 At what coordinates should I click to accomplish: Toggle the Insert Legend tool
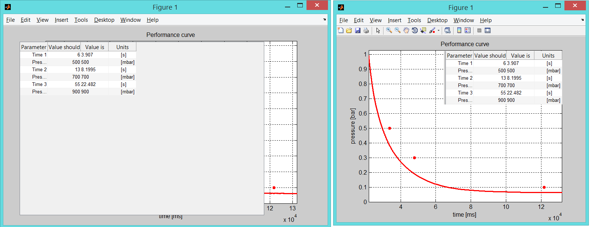pyautogui.click(x=468, y=31)
